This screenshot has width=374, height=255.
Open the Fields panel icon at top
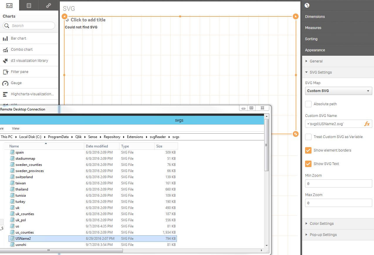click(x=28, y=5)
